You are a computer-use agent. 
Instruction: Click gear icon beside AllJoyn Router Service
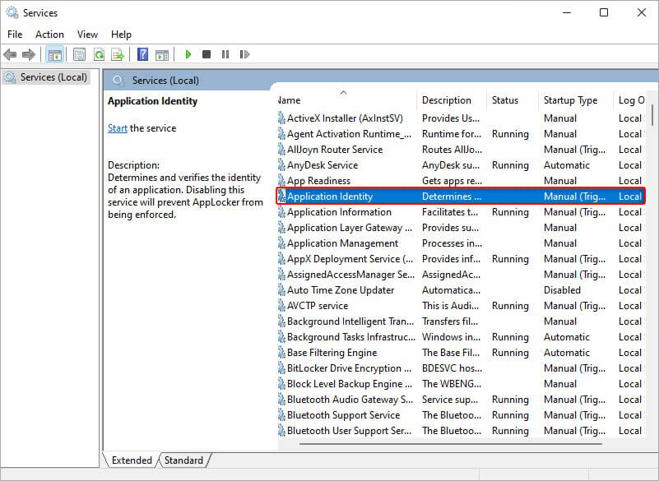[x=281, y=150]
